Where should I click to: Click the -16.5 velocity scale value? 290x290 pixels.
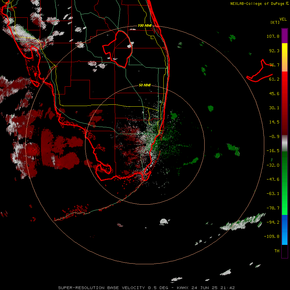coord(273,151)
